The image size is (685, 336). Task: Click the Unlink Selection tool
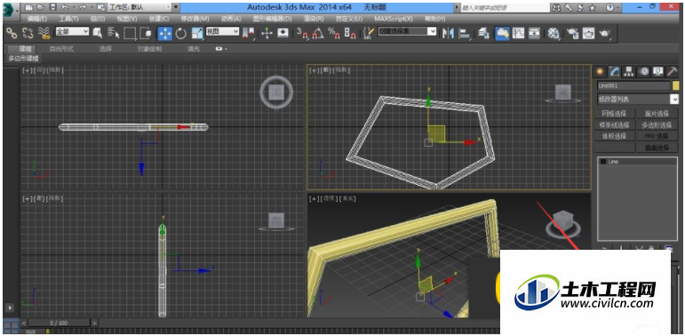point(27,33)
